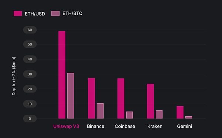Click the 30 y-axis tick pill
This screenshot has width=222, height=138.
[30, 74]
